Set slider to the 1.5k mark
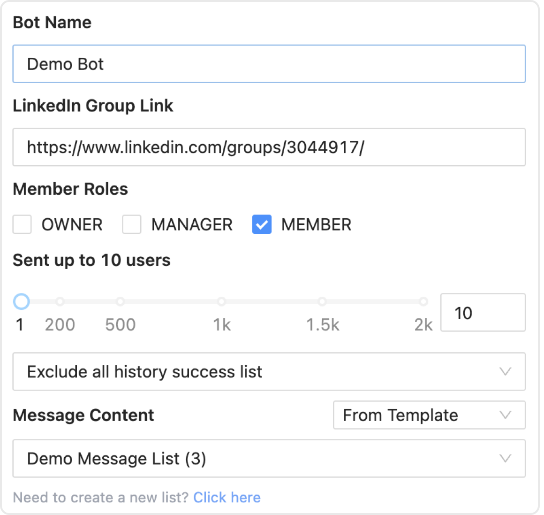Screen dimensions: 544x515 [x=322, y=301]
